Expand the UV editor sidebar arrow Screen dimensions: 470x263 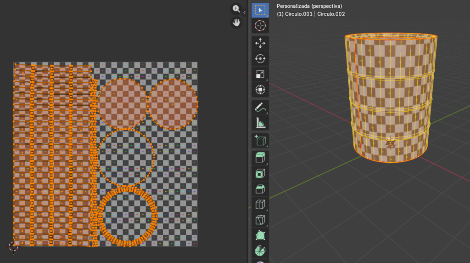pyautogui.click(x=245, y=13)
